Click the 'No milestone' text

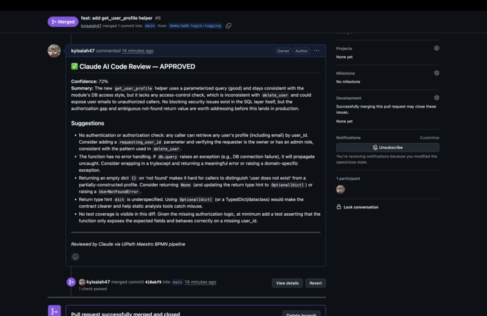coord(348,82)
